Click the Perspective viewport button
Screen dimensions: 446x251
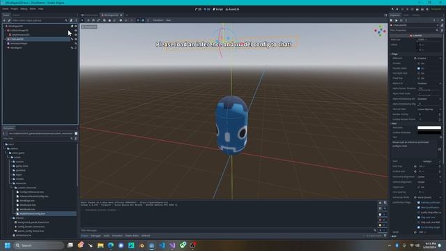pos(89,26)
